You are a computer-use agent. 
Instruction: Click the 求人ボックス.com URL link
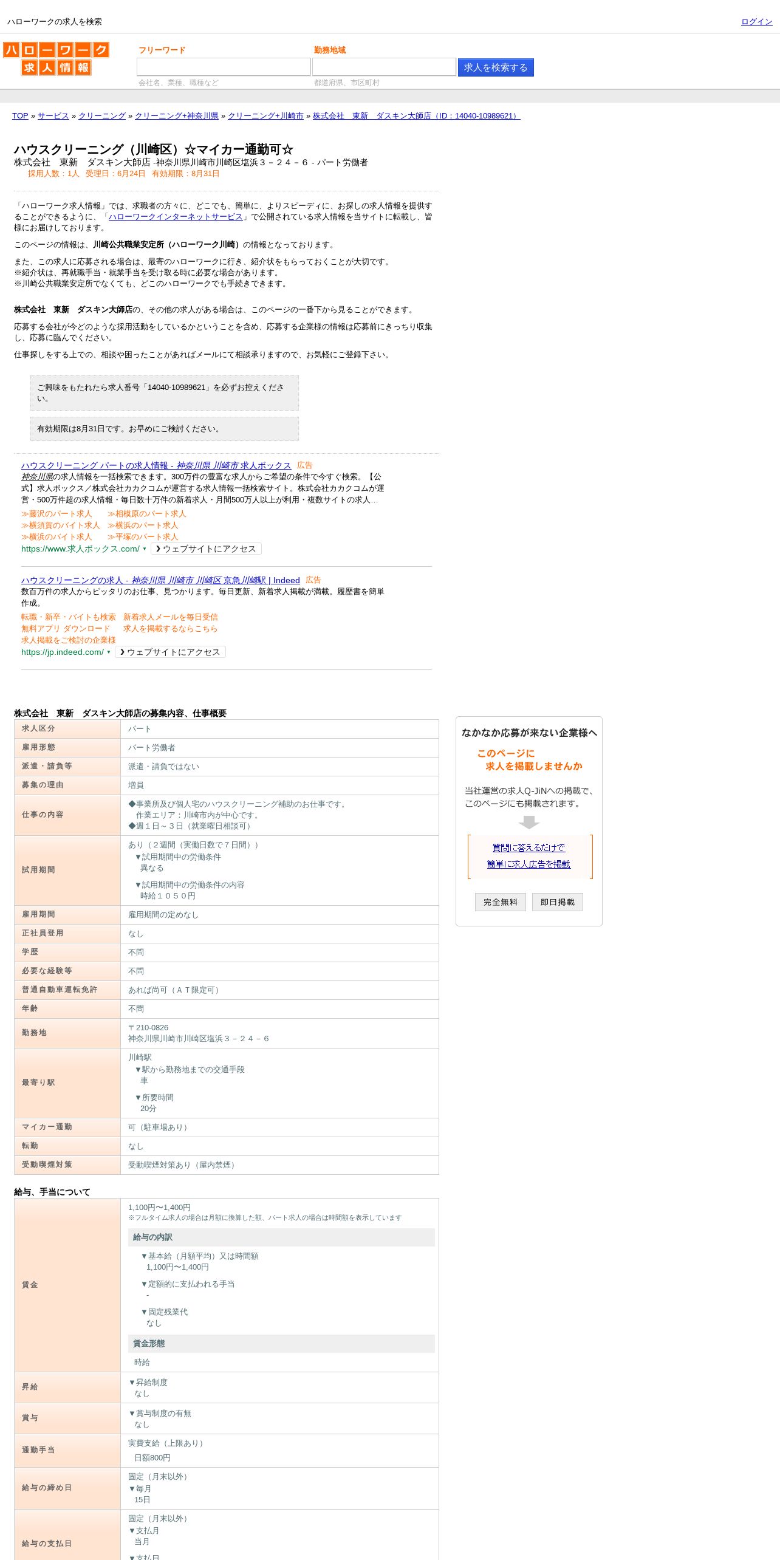(x=80, y=549)
